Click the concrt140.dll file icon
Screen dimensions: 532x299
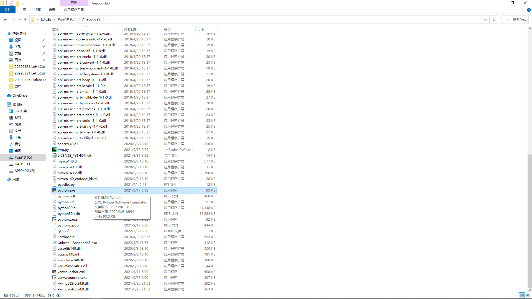tap(54, 144)
